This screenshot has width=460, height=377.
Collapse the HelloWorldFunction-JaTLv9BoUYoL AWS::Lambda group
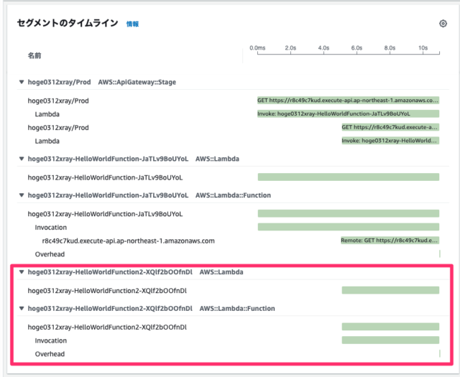pyautogui.click(x=22, y=159)
